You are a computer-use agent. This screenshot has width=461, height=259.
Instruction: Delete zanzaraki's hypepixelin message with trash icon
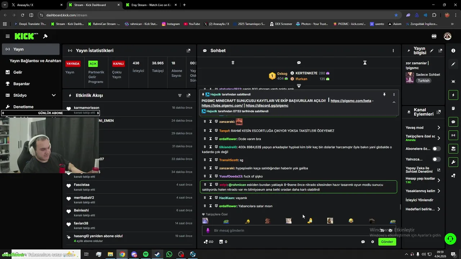click(x=205, y=168)
